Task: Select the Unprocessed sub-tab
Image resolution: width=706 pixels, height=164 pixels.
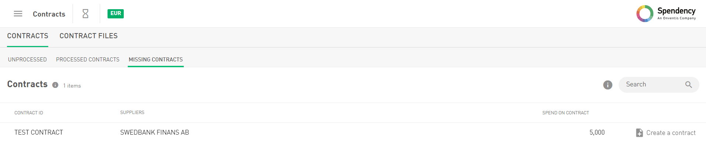Action: pos(27,60)
